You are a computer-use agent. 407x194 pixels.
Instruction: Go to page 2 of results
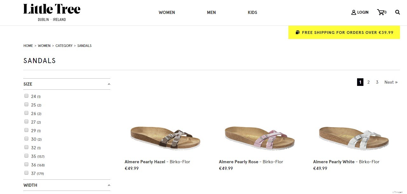tap(369, 82)
